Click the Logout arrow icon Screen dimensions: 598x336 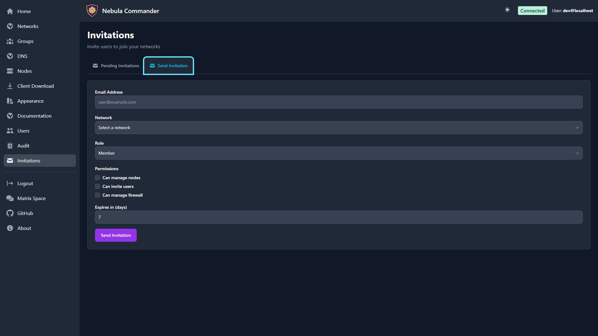10,183
